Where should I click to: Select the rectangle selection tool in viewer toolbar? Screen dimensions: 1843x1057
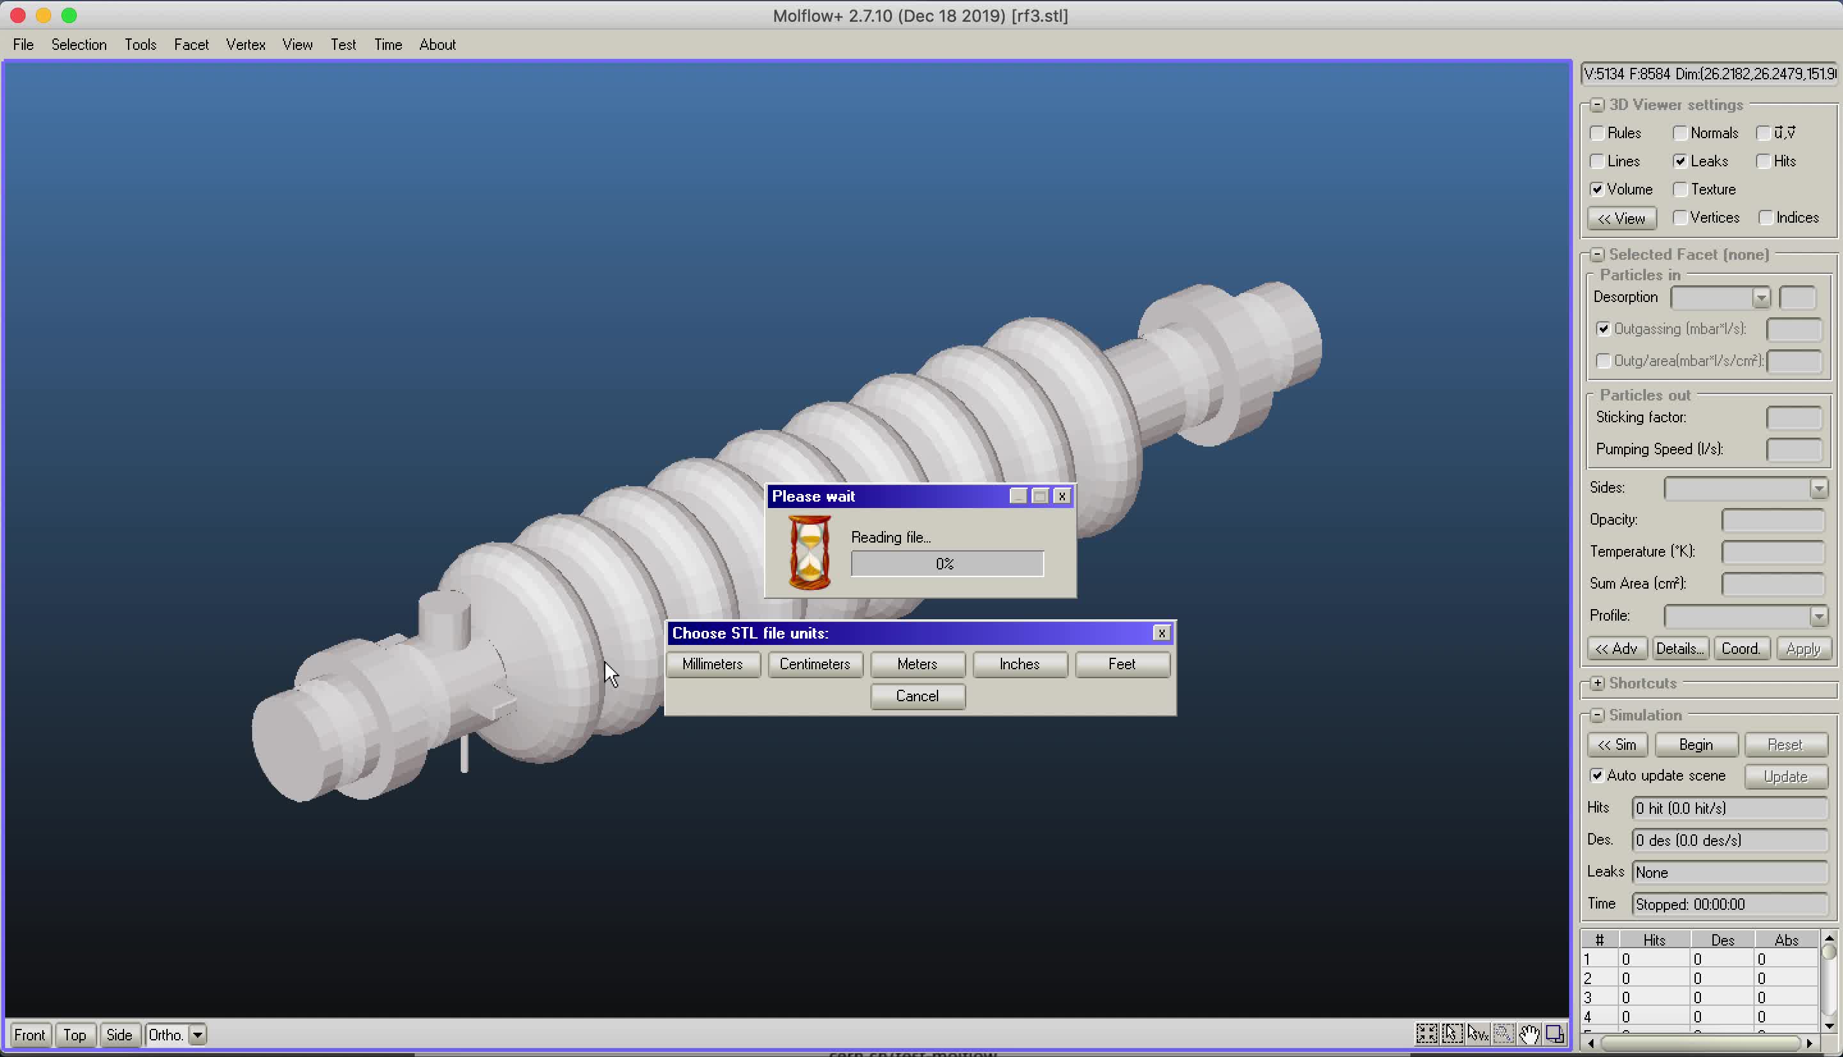point(1428,1034)
